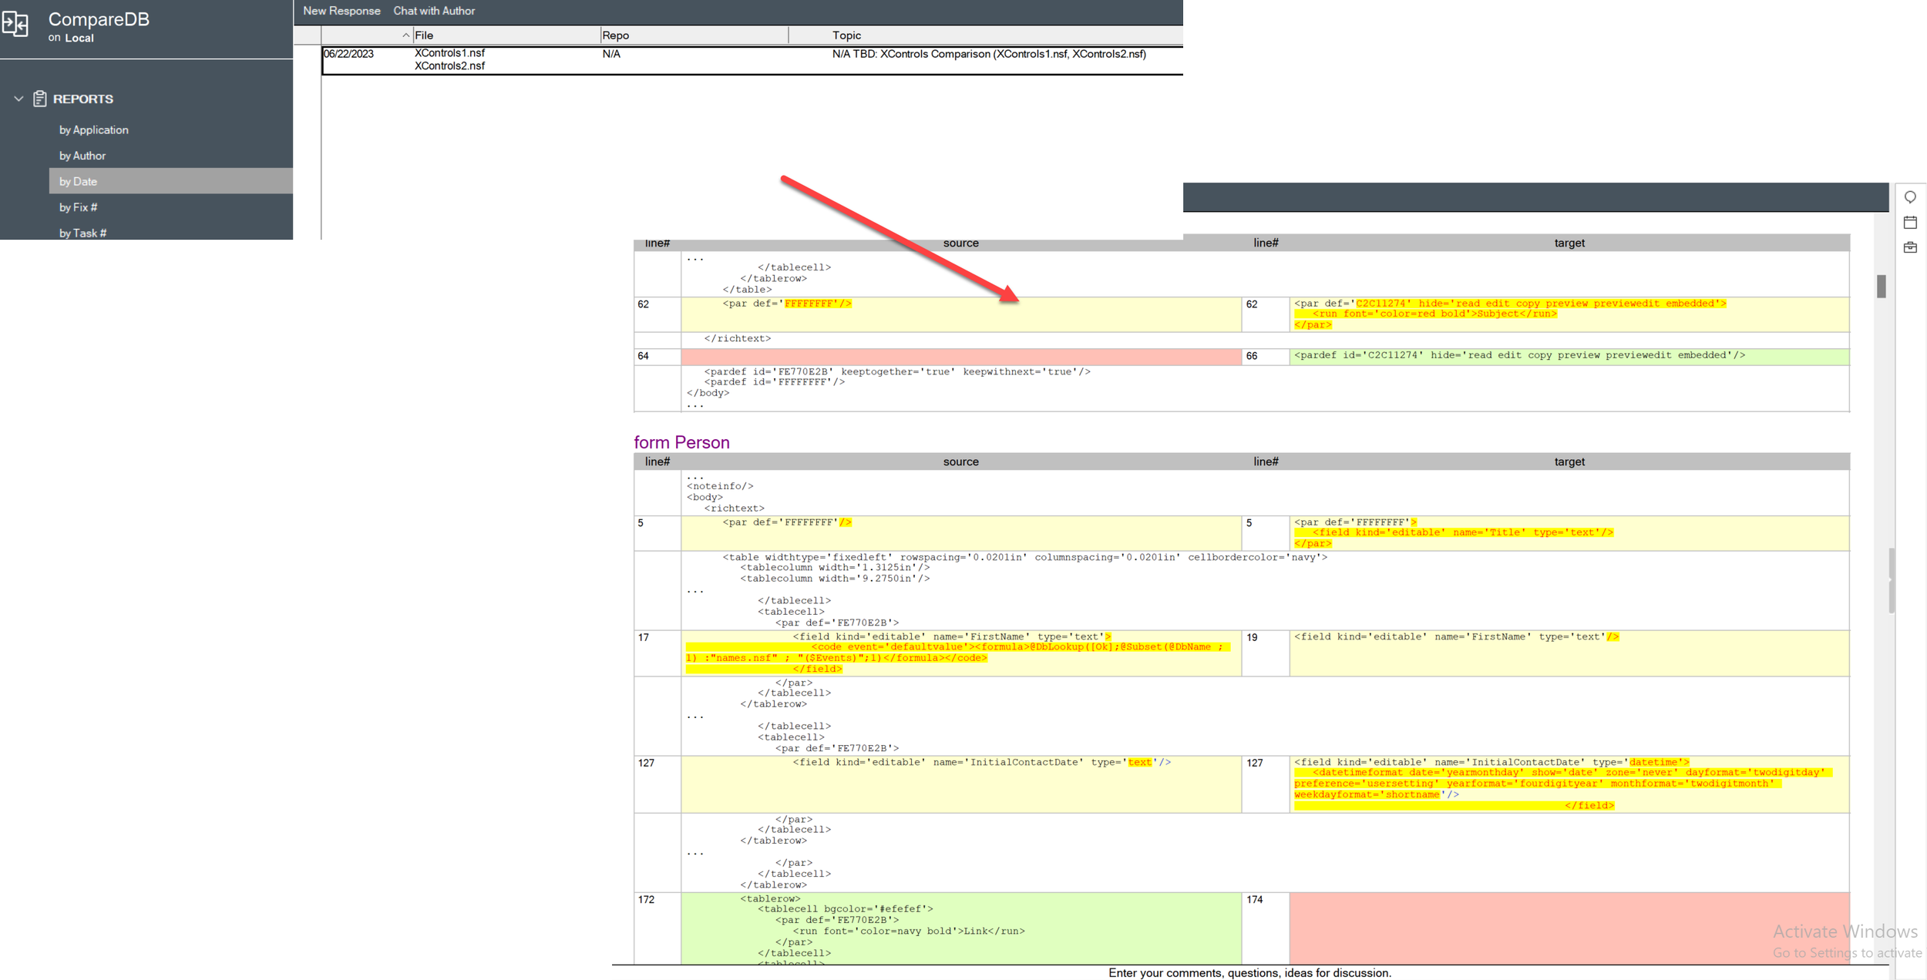Viewport: 1927px width, 980px height.
Task: Select the by Application report view
Action: (x=93, y=129)
